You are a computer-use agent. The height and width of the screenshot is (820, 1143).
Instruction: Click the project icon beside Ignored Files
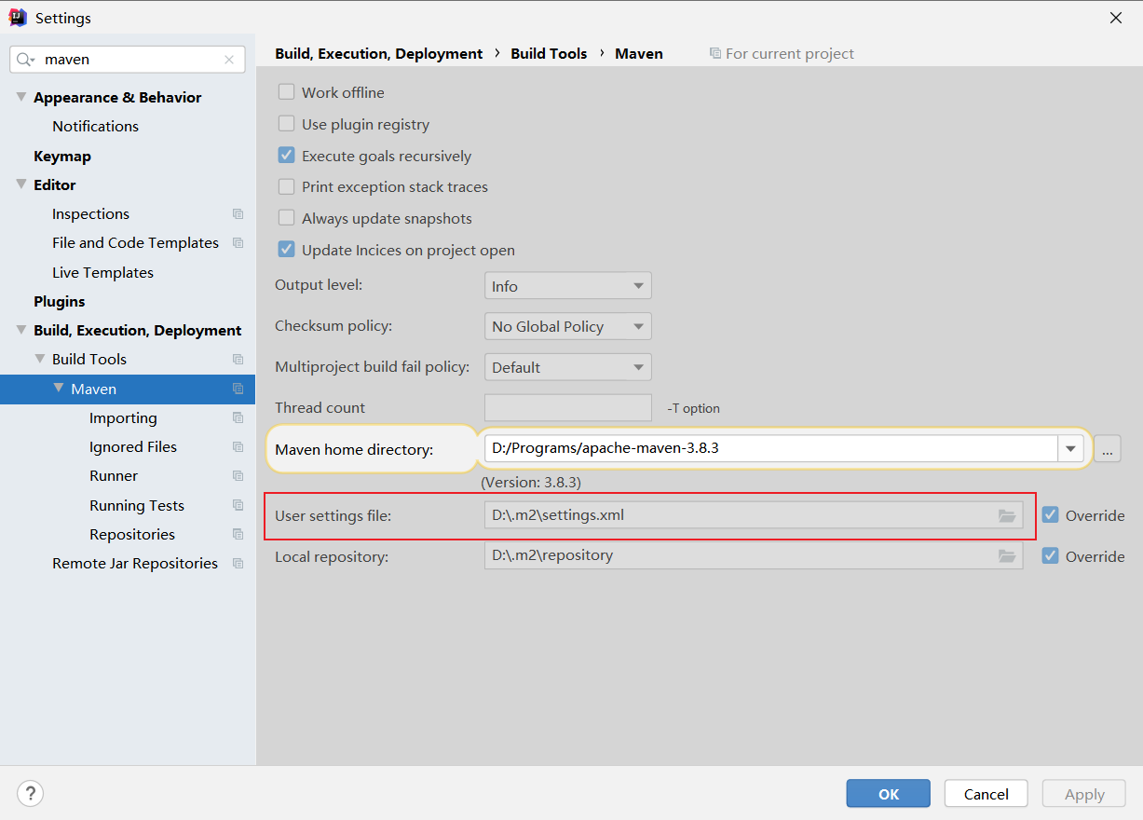[238, 447]
